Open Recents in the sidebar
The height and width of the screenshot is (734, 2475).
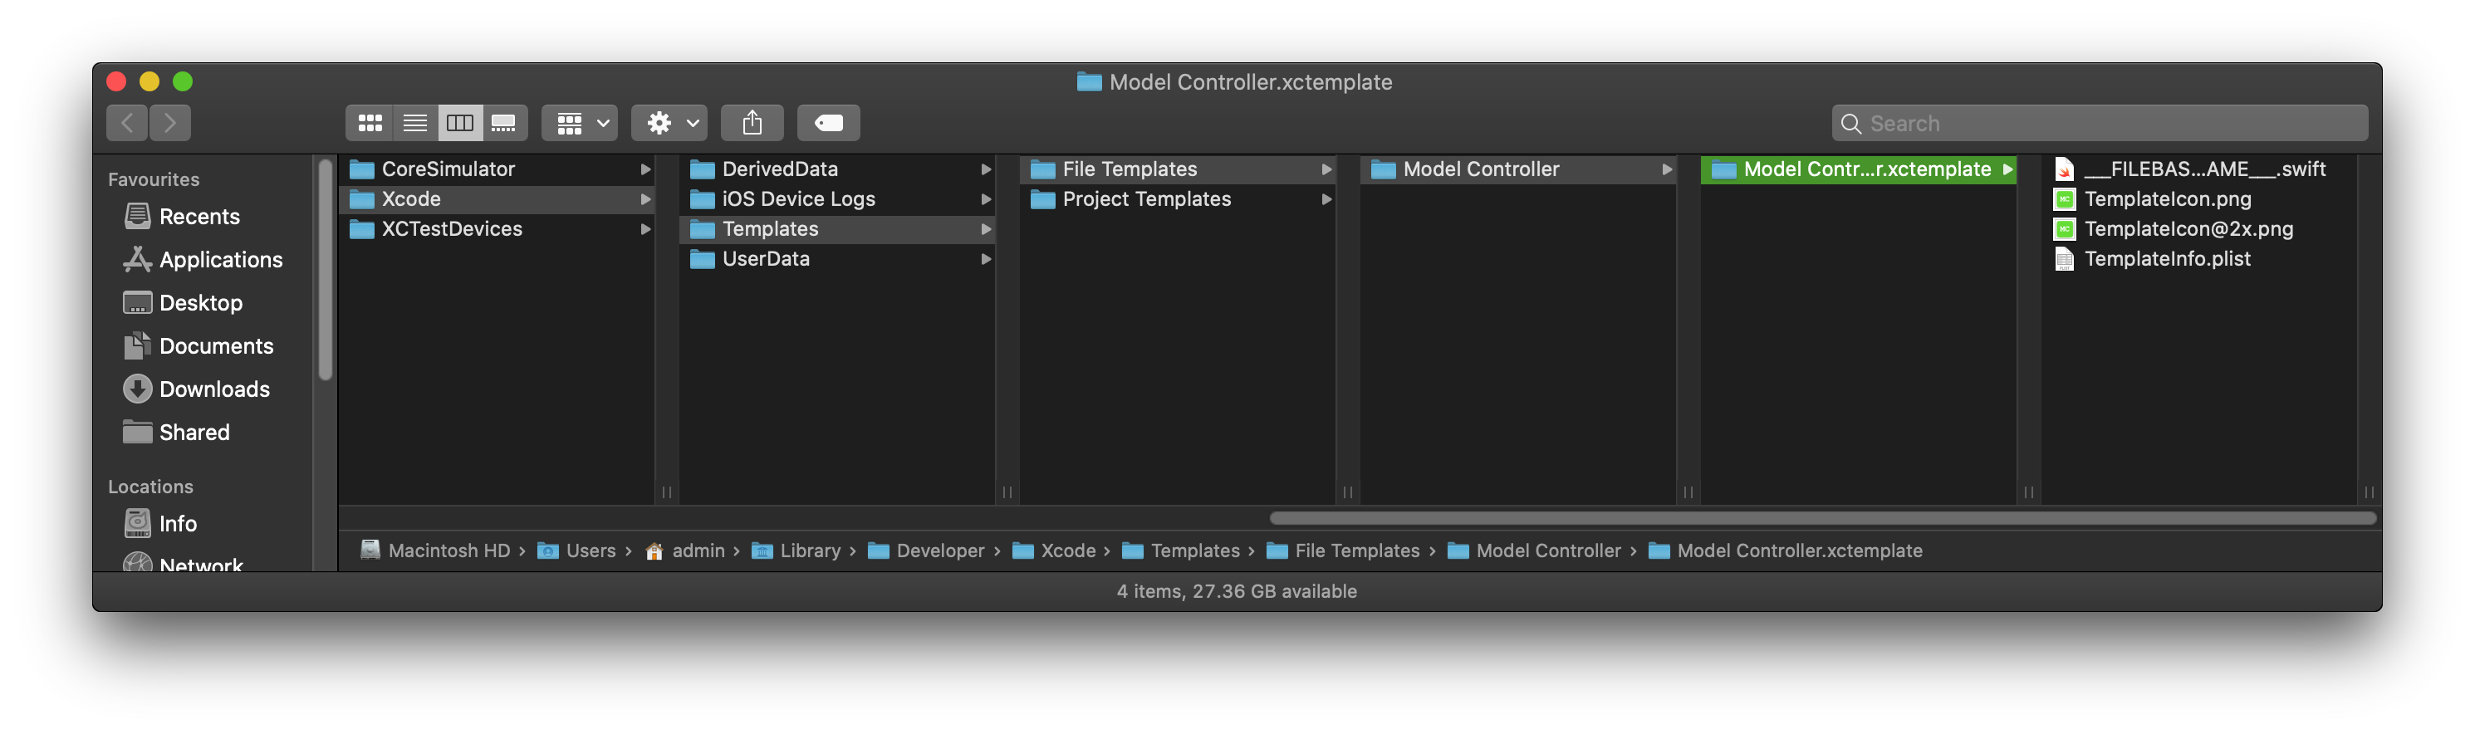tap(198, 217)
